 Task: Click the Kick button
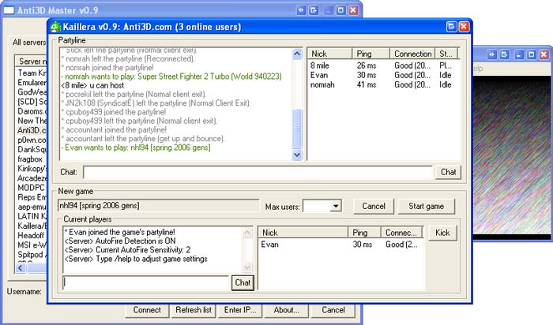(x=442, y=233)
